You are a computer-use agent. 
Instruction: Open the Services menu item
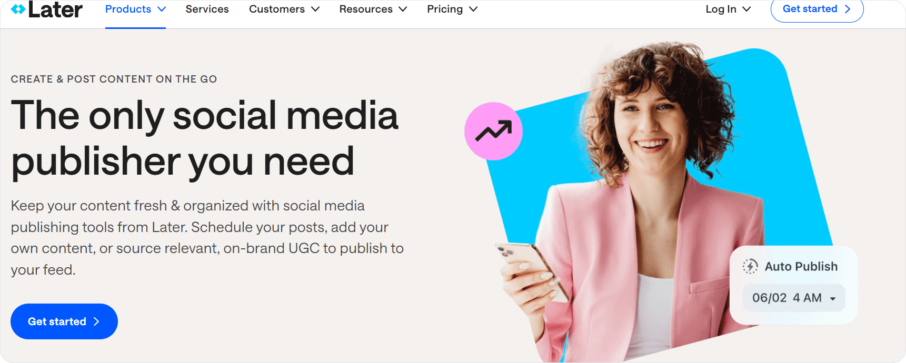[207, 9]
